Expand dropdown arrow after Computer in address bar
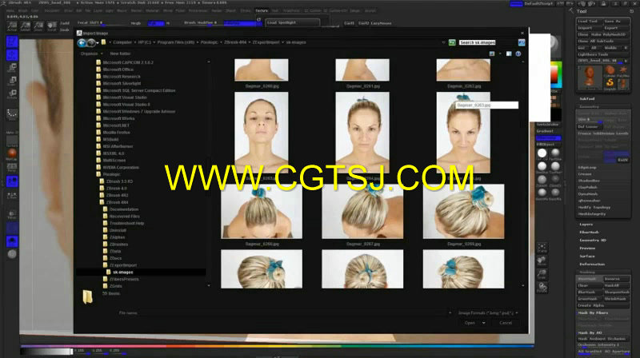This screenshot has height=358, width=640. 135,42
